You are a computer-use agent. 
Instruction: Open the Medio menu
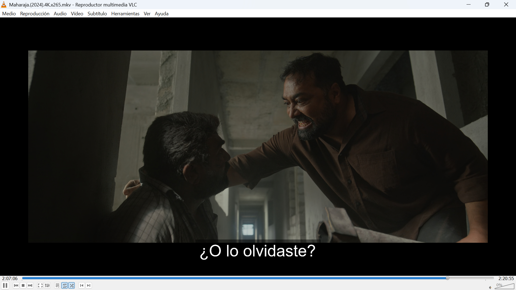tap(9, 14)
